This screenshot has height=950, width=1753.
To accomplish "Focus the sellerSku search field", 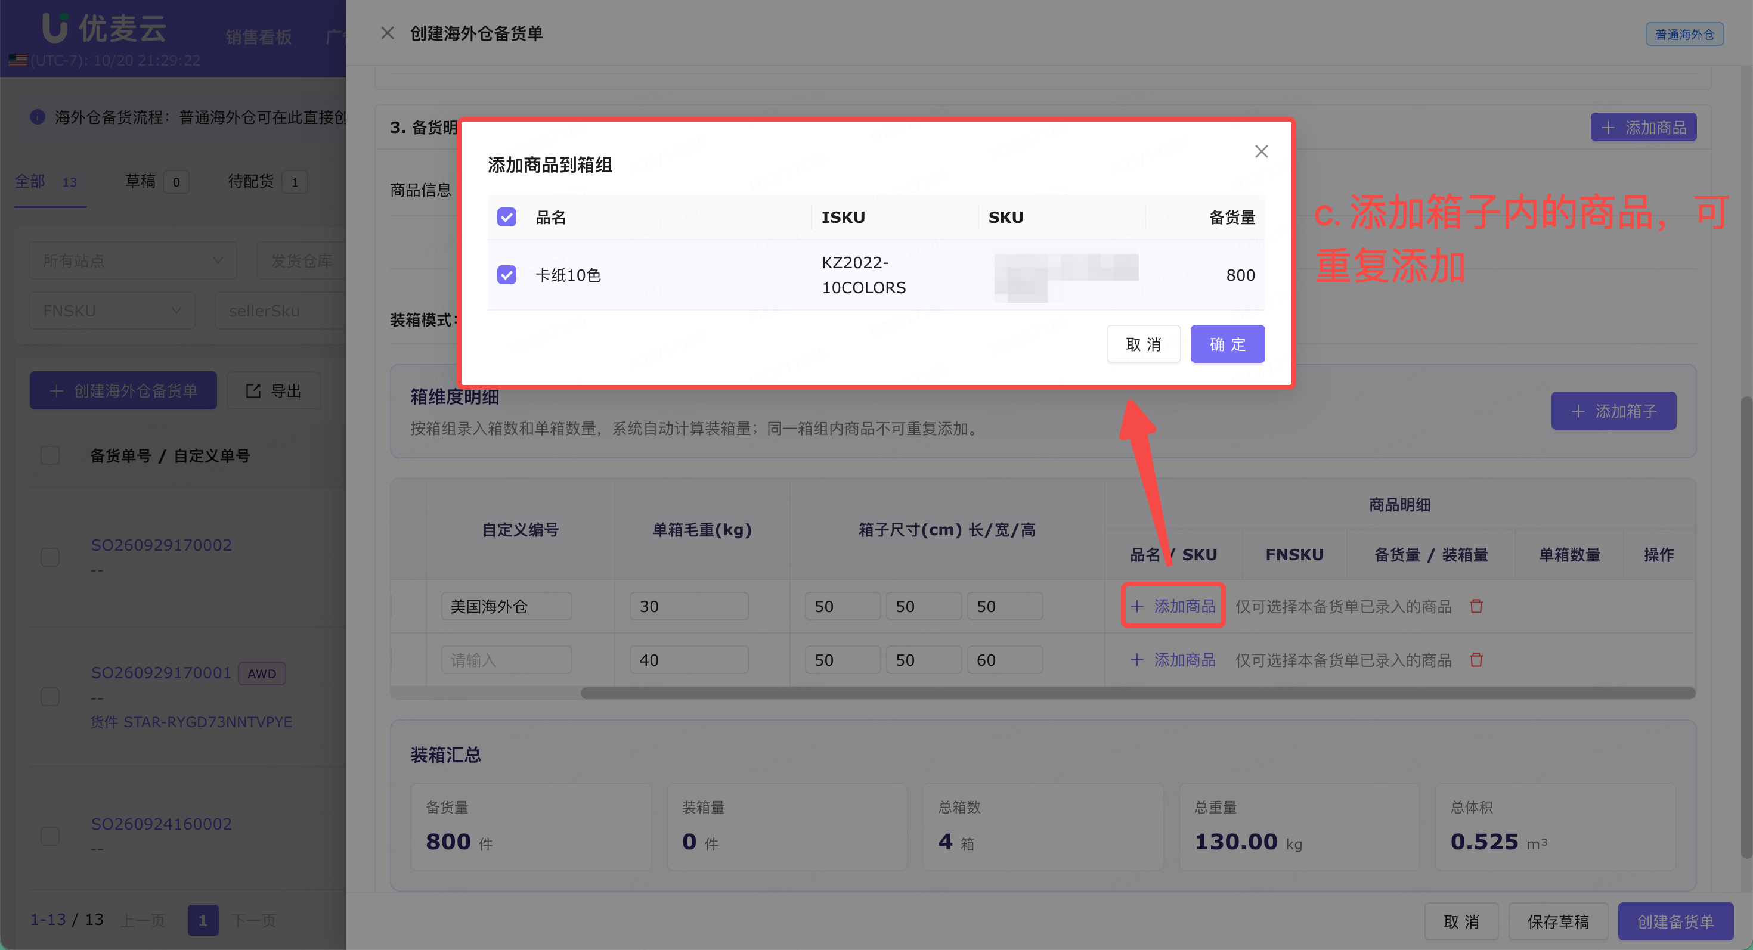I will click(280, 311).
